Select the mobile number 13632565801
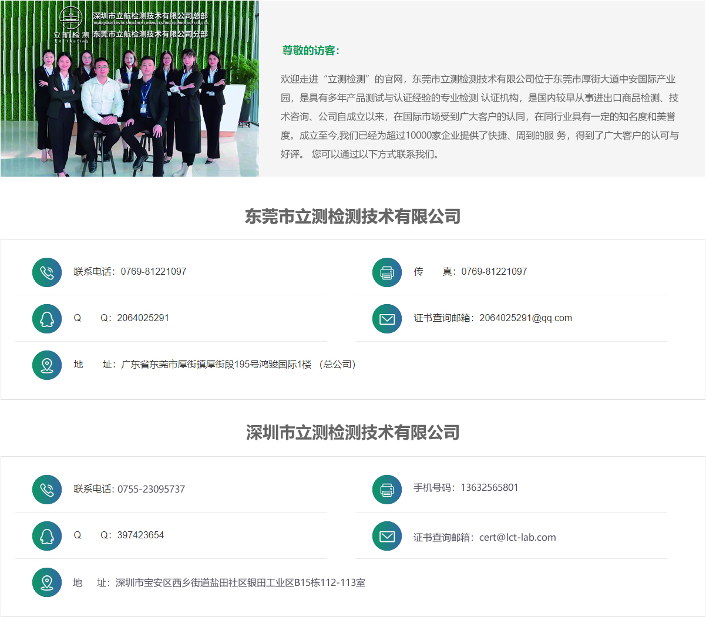The image size is (706, 617). (489, 487)
